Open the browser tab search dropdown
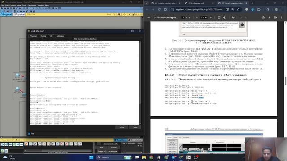Viewport: 287px width, 161px height. tap(147, 3)
